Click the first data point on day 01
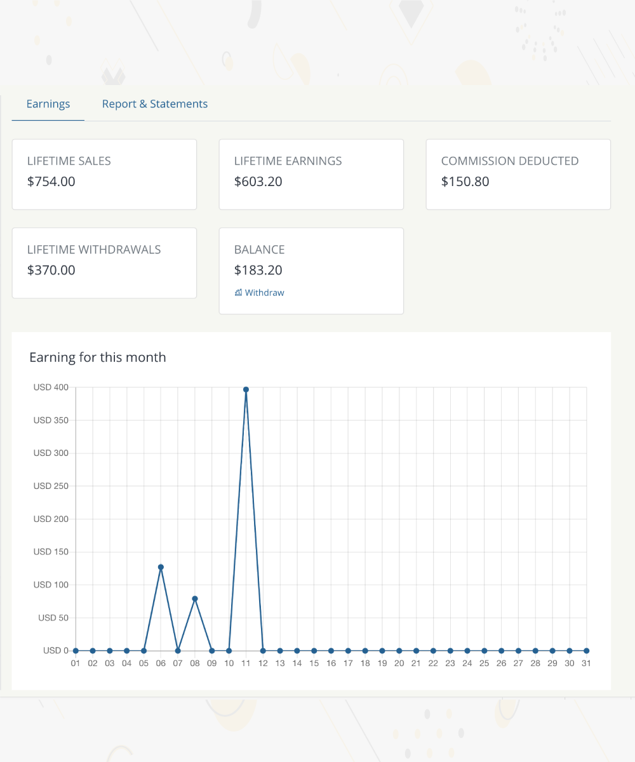This screenshot has width=635, height=762. pyautogui.click(x=76, y=651)
